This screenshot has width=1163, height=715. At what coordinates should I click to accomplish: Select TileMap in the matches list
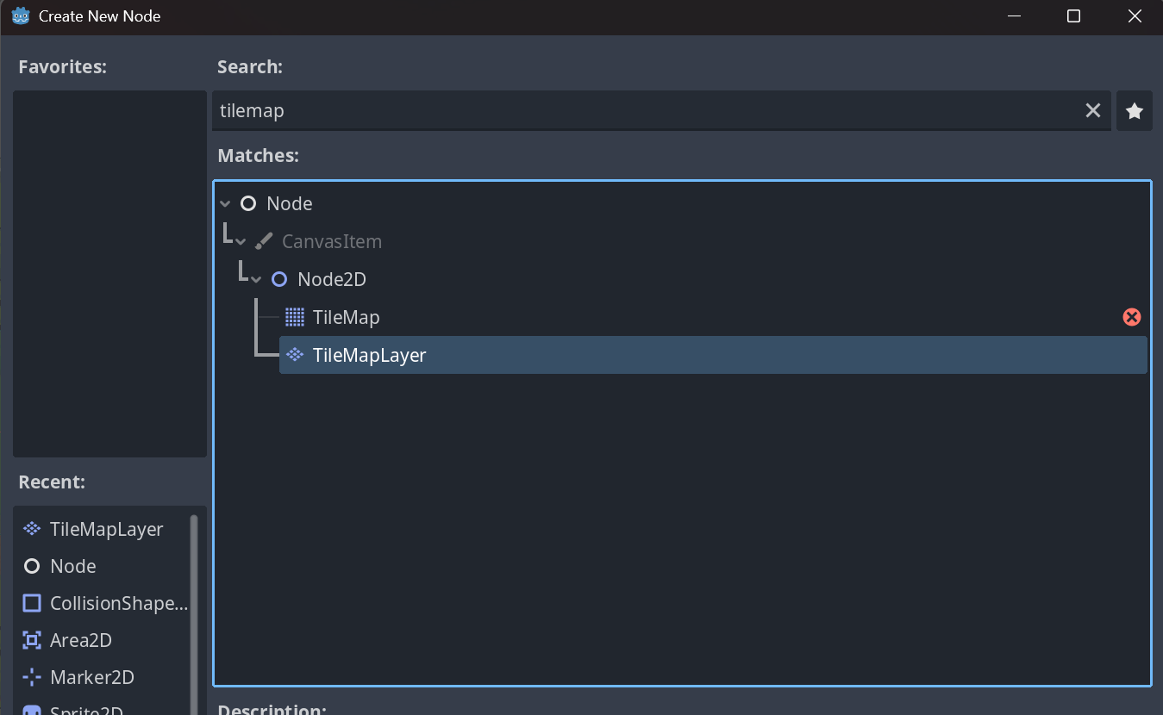[x=347, y=317]
